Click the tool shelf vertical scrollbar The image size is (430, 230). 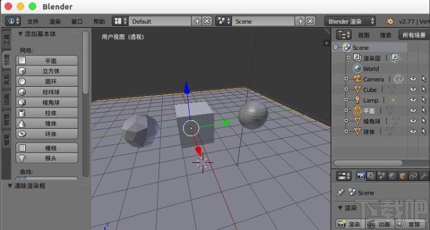point(86,62)
